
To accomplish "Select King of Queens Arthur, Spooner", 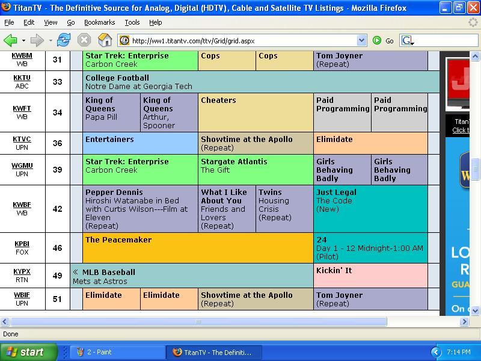I will coord(170,113).
